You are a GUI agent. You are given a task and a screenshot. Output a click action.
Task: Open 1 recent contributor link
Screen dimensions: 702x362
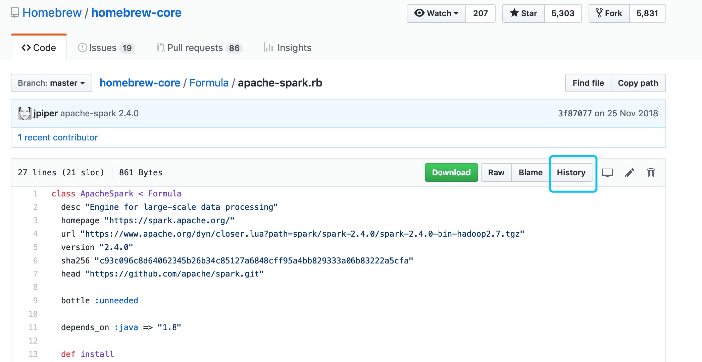58,137
